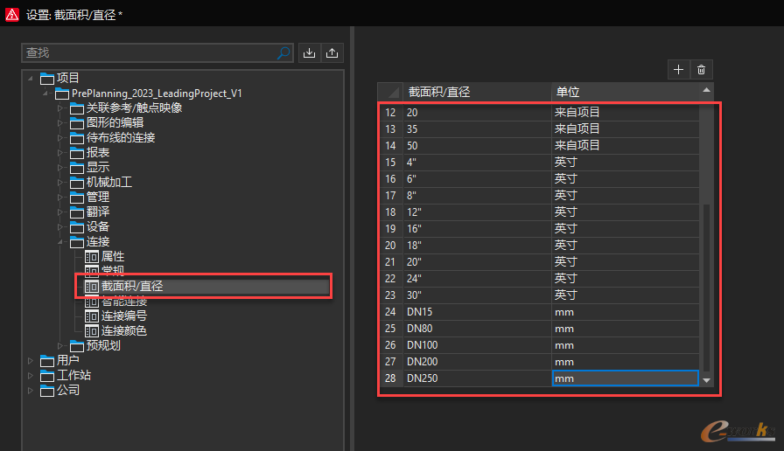Expand the 预规划 node
The width and height of the screenshot is (784, 451).
(60, 345)
